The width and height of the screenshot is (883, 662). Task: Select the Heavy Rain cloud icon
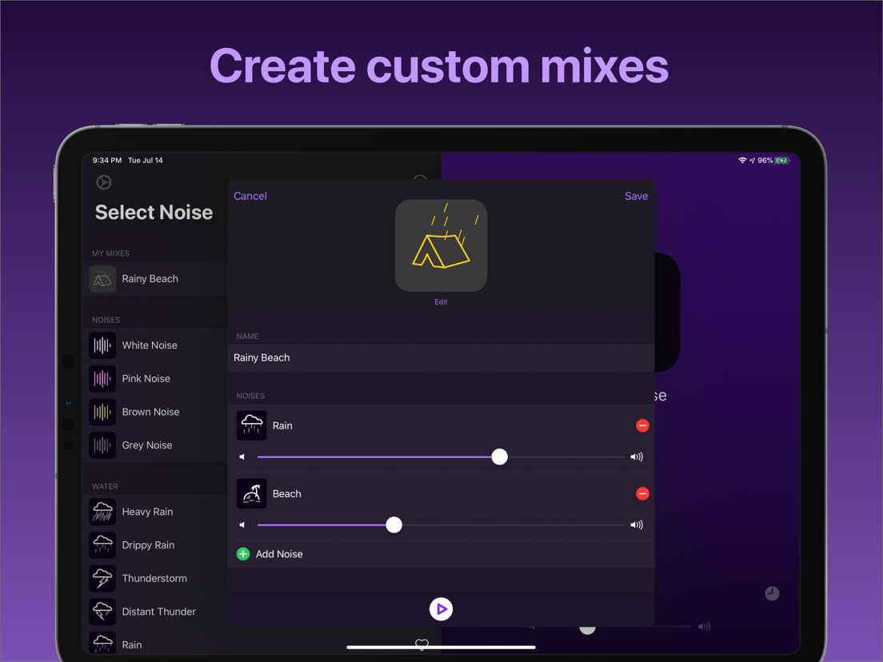tap(102, 512)
